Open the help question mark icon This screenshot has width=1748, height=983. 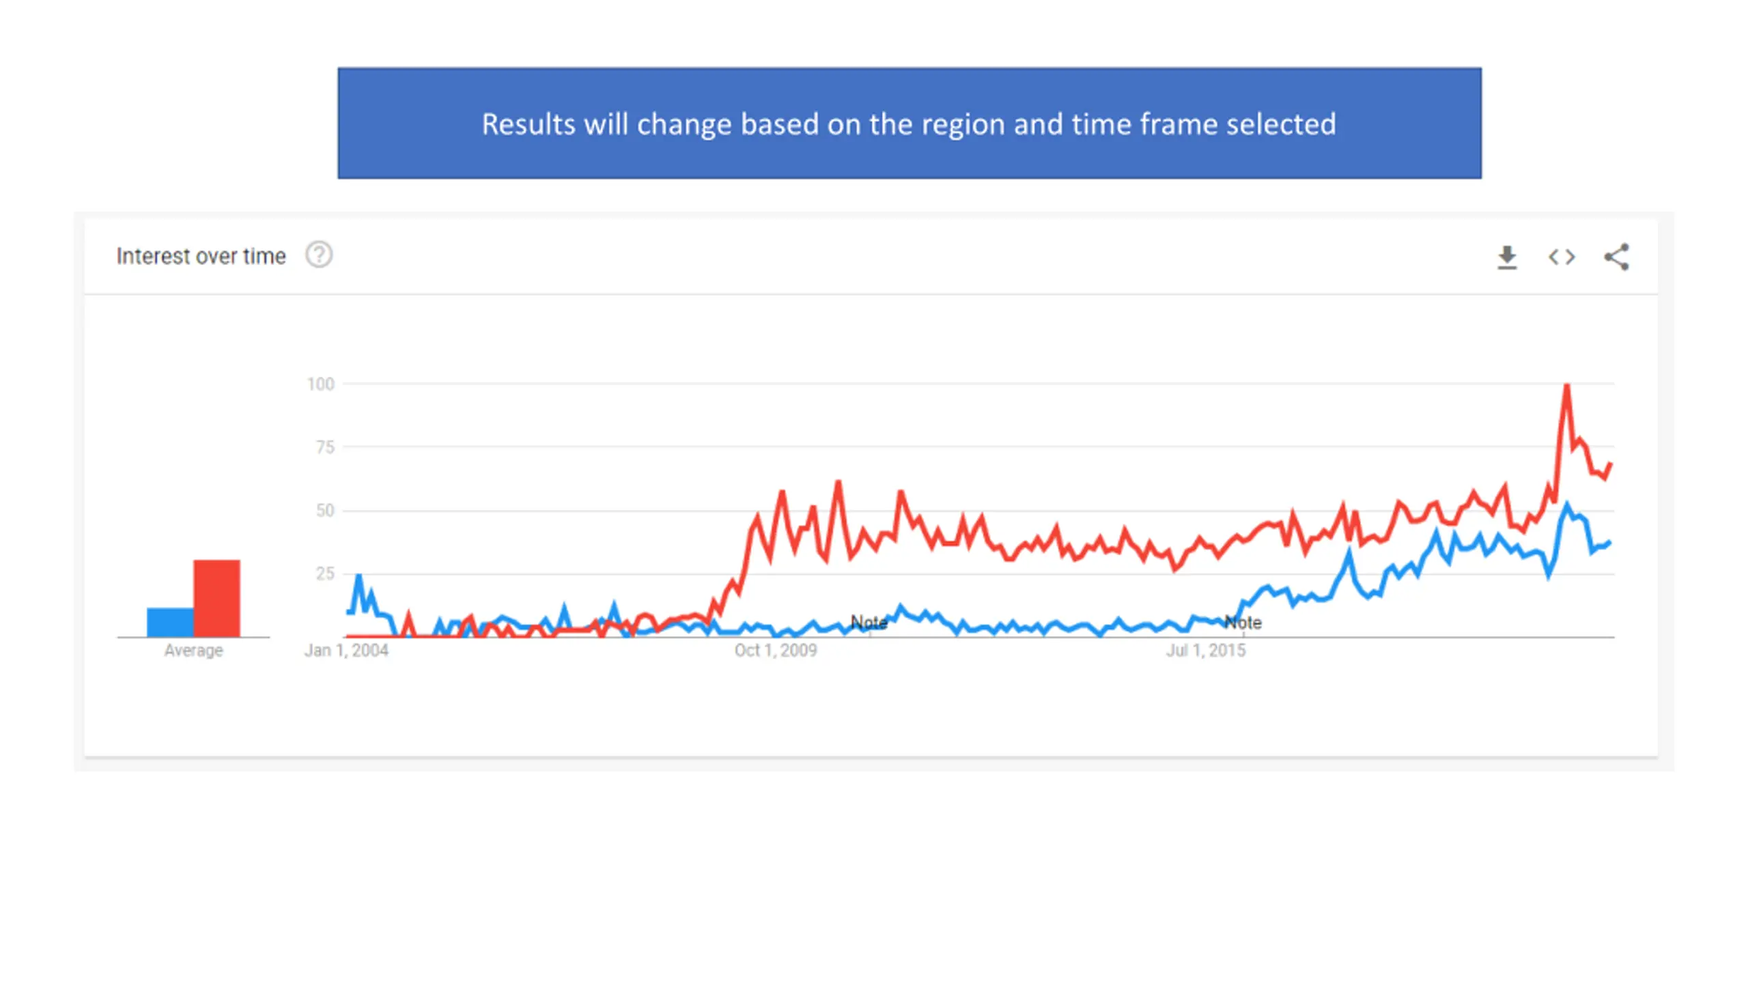click(x=318, y=255)
